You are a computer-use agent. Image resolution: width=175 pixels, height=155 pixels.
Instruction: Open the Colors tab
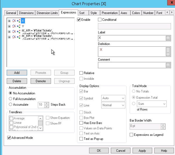(x=136, y=13)
